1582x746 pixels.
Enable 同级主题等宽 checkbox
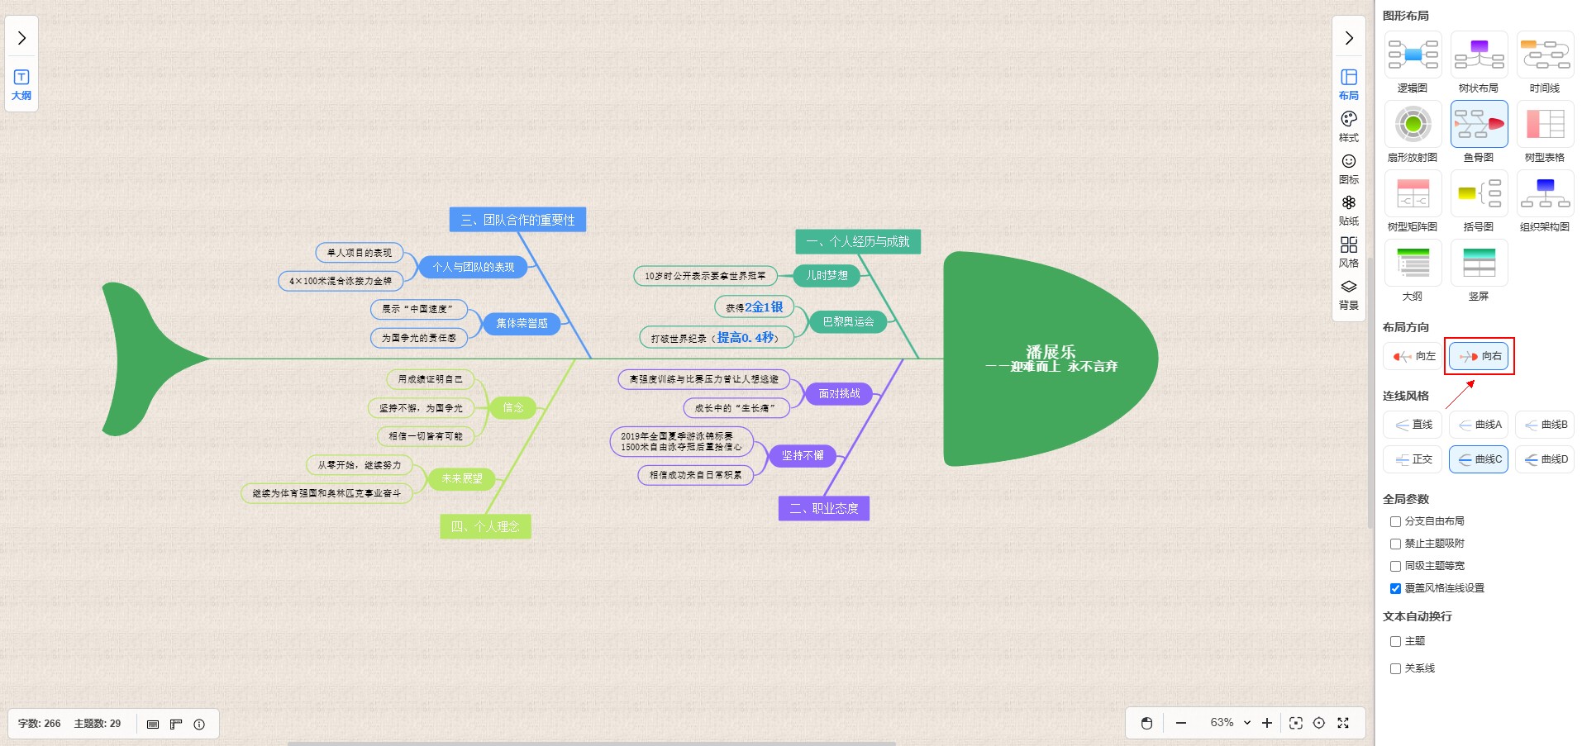1395,566
